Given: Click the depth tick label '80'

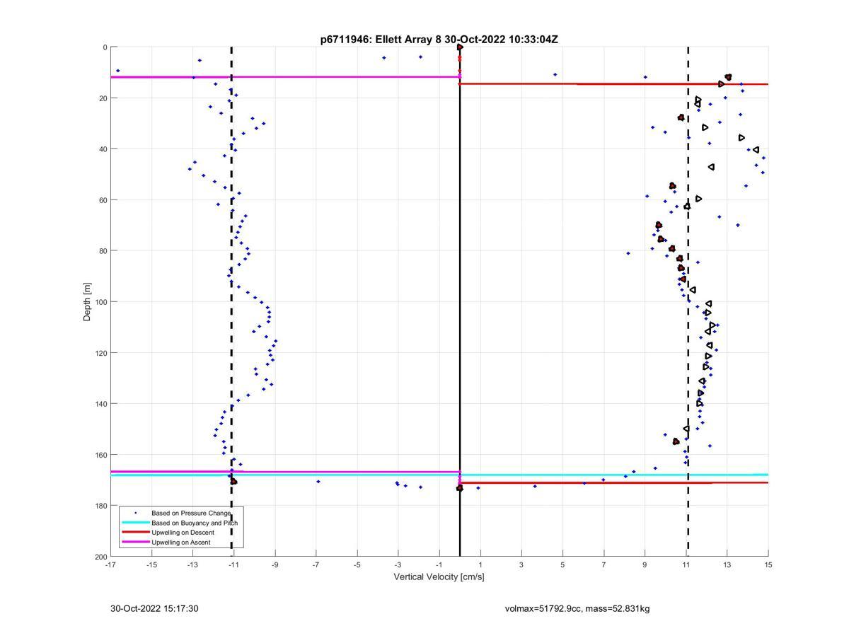Looking at the screenshot, I should click(103, 251).
